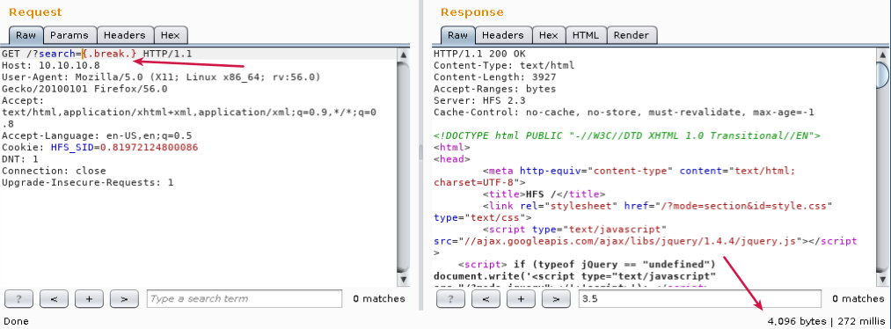
Task: Click the jquery.js script src line
Action: point(645,242)
